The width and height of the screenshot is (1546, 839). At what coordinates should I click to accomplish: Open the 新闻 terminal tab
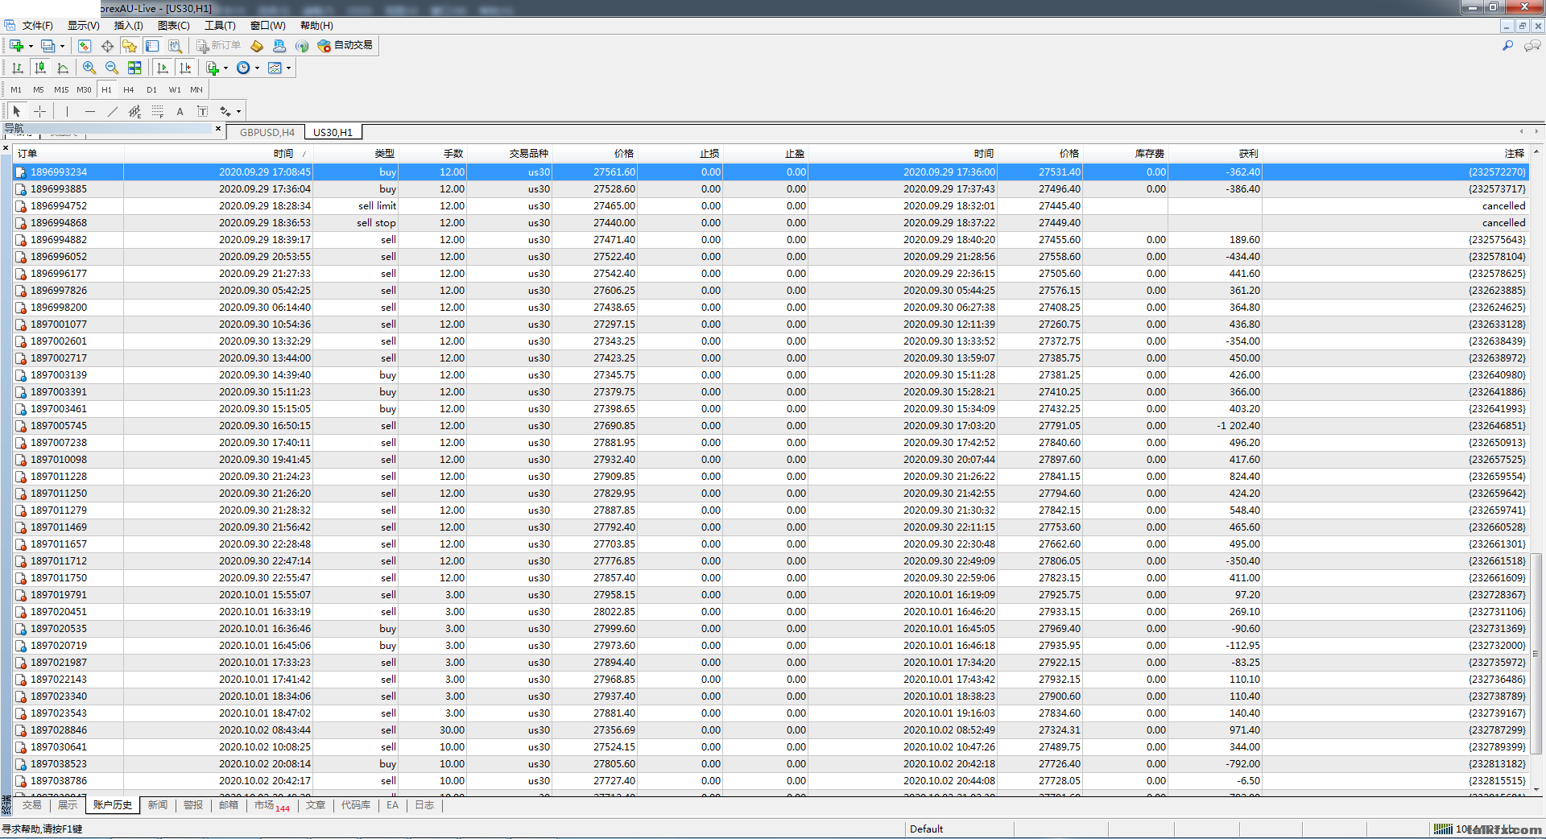coord(158,805)
